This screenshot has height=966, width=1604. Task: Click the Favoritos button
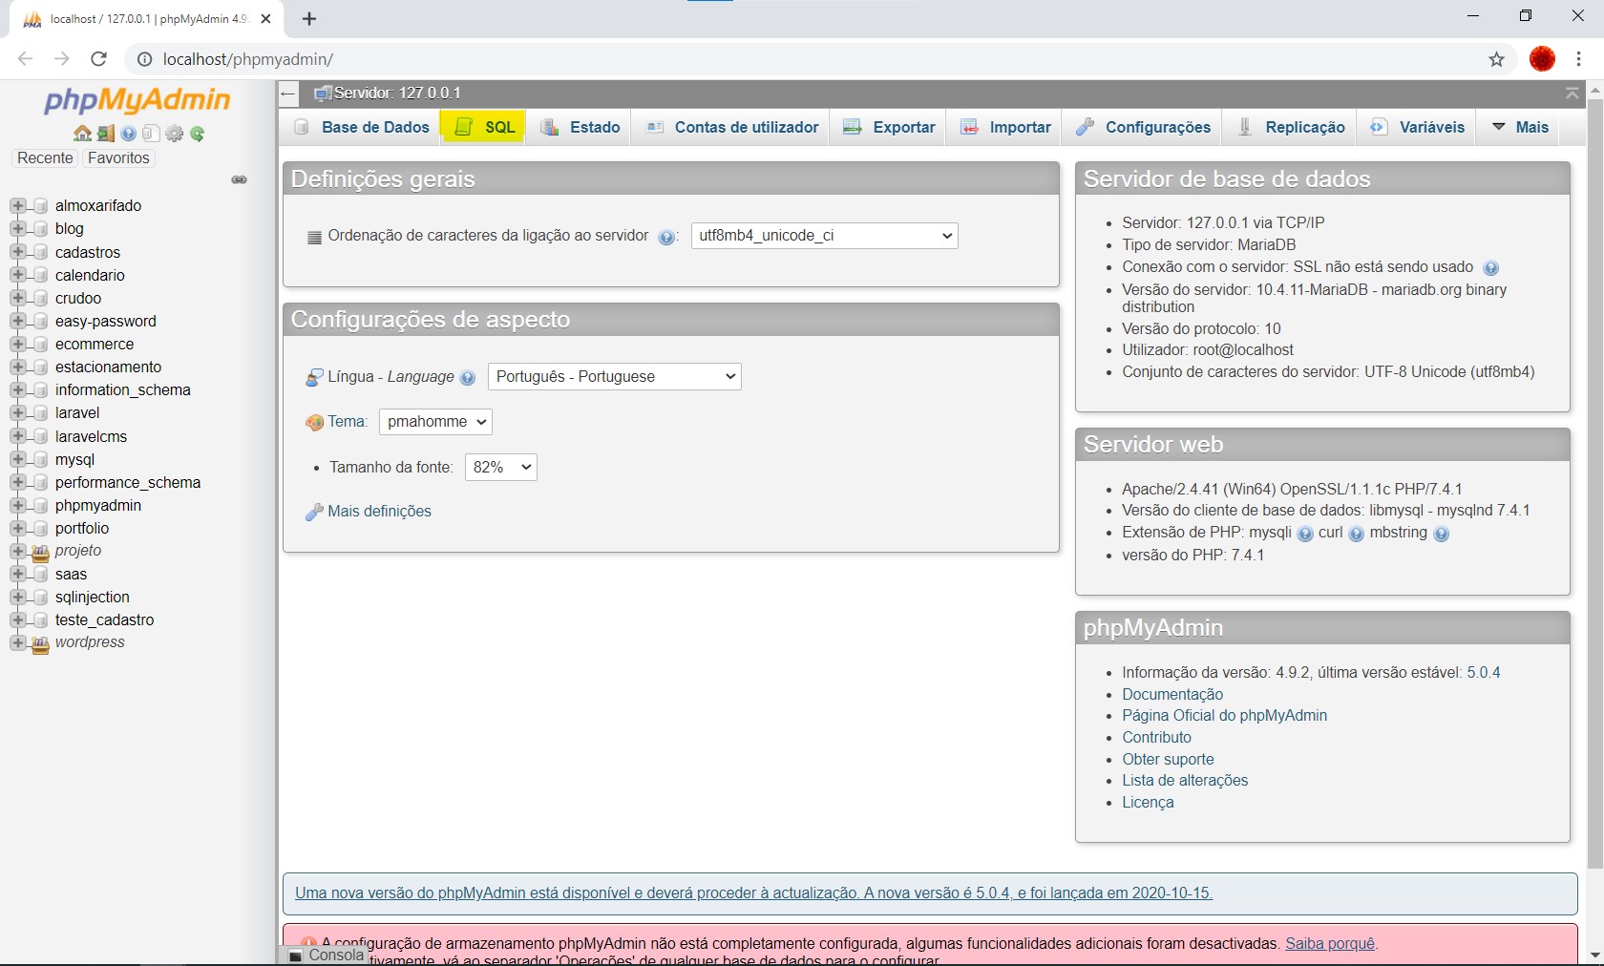click(118, 158)
